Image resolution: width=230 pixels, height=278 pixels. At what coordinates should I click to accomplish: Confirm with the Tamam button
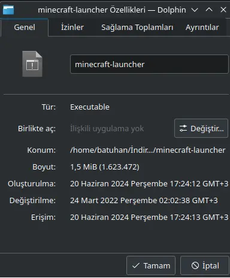pos(151,265)
